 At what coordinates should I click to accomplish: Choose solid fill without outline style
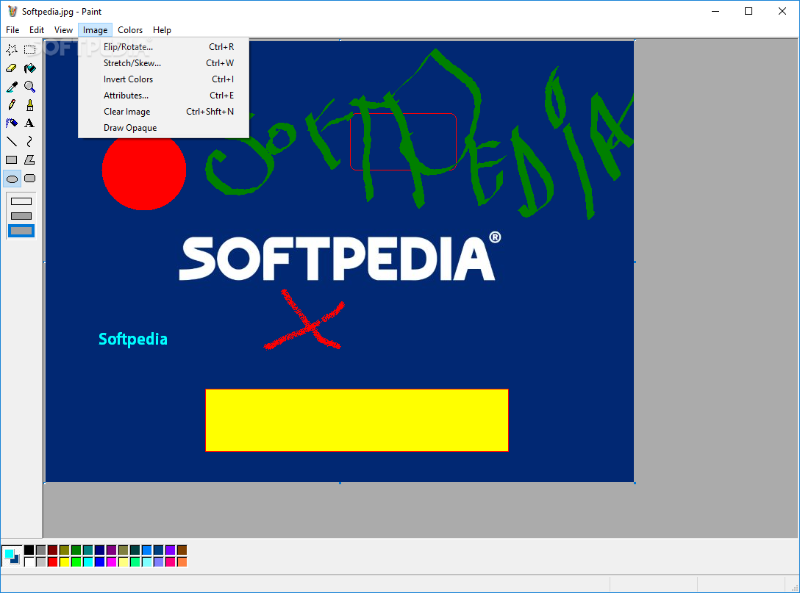pos(21,231)
